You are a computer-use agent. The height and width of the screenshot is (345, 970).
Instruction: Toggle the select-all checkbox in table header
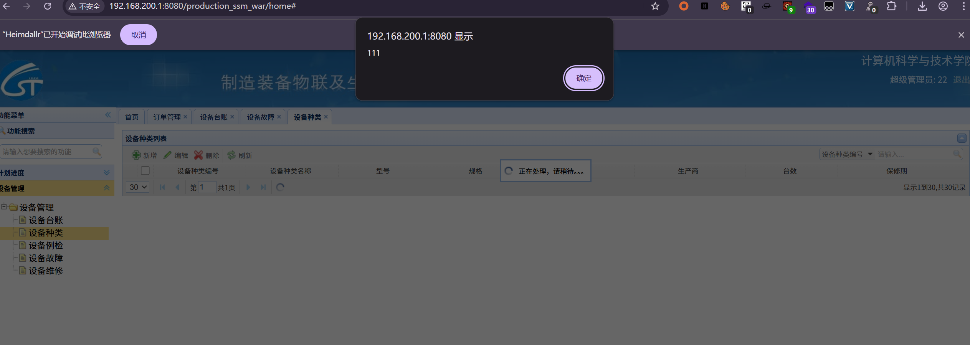[x=145, y=171]
